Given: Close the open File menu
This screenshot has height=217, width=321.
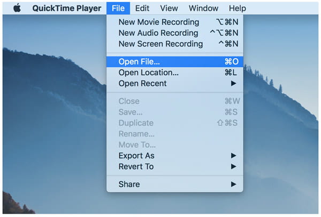Looking at the screenshot, I should click(118, 9).
